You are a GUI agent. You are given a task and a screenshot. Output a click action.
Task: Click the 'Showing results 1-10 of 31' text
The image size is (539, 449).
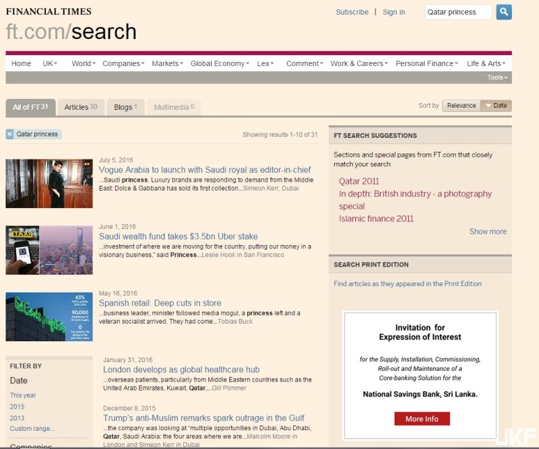click(280, 135)
